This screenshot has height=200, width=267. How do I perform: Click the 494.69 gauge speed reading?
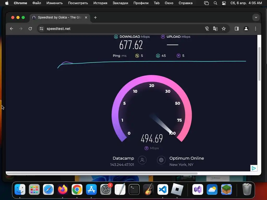[x=152, y=139]
